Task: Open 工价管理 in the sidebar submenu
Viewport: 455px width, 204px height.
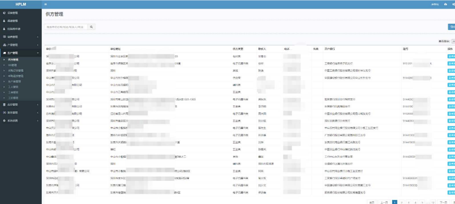Action: 13,98
